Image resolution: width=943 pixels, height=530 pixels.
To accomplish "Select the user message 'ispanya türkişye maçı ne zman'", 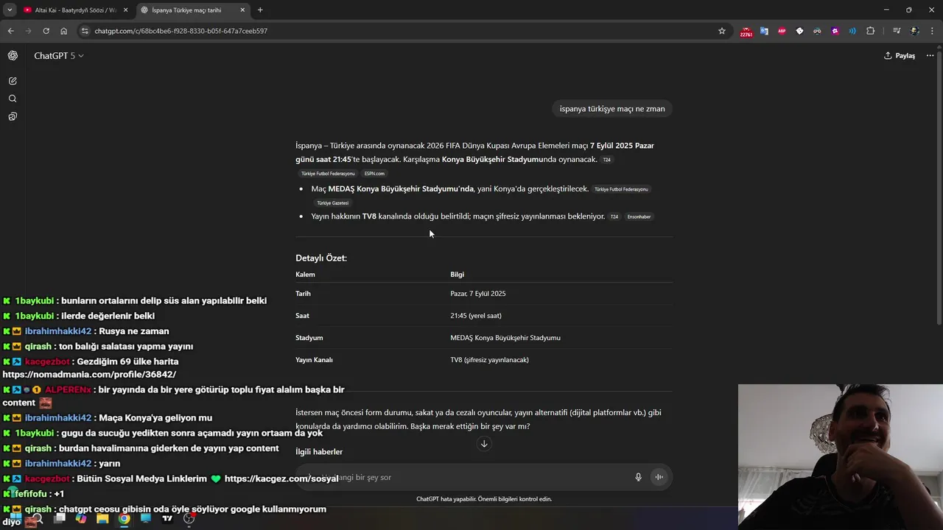I will [x=612, y=109].
